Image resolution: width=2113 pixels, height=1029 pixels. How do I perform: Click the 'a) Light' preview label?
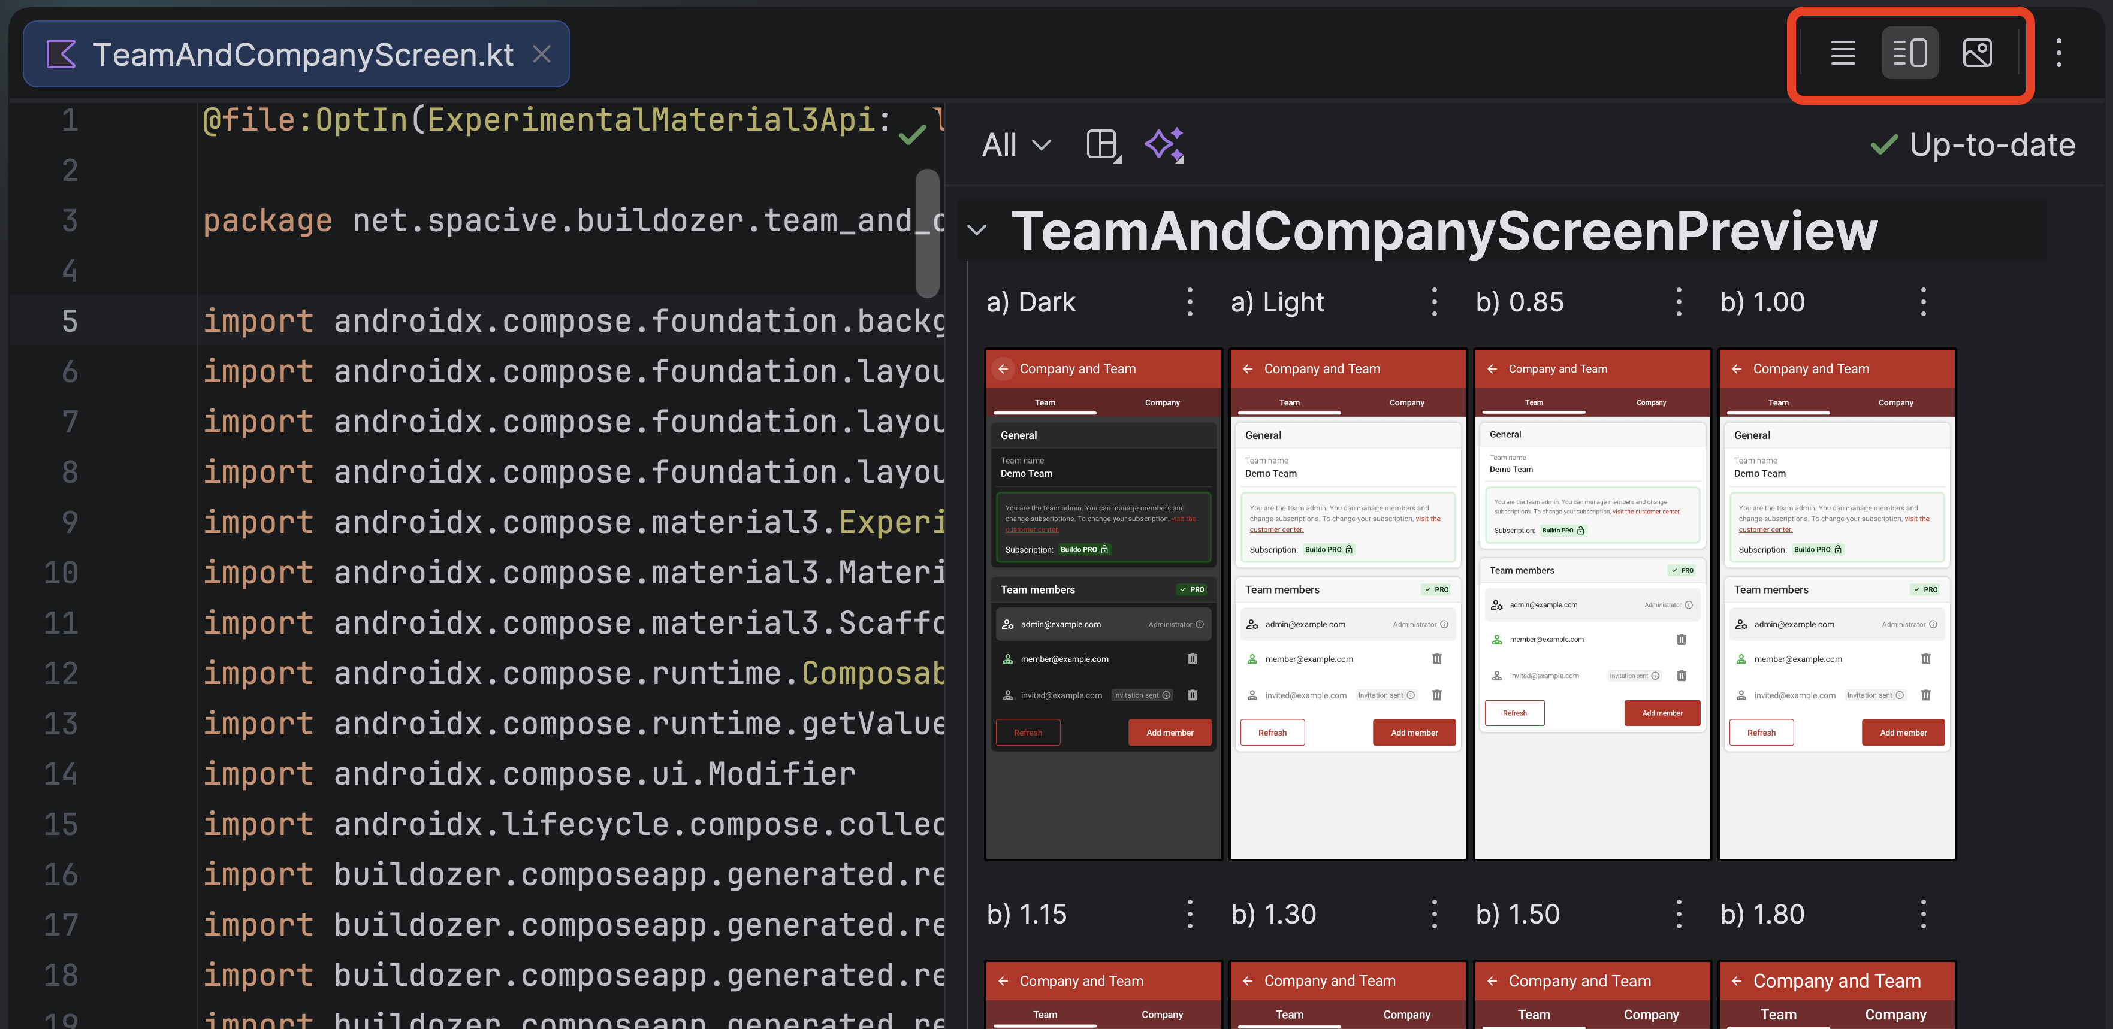click(1277, 302)
